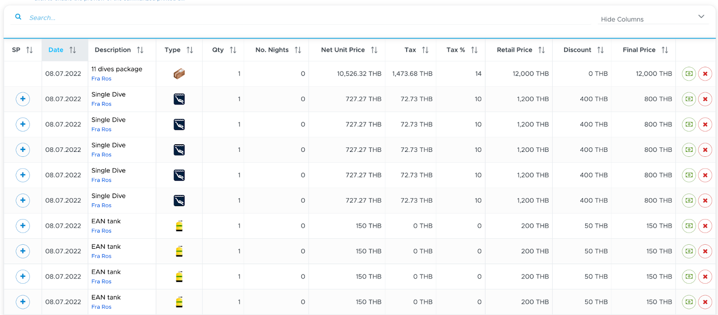Click the green cash icon on last EAN tank row

tap(689, 302)
